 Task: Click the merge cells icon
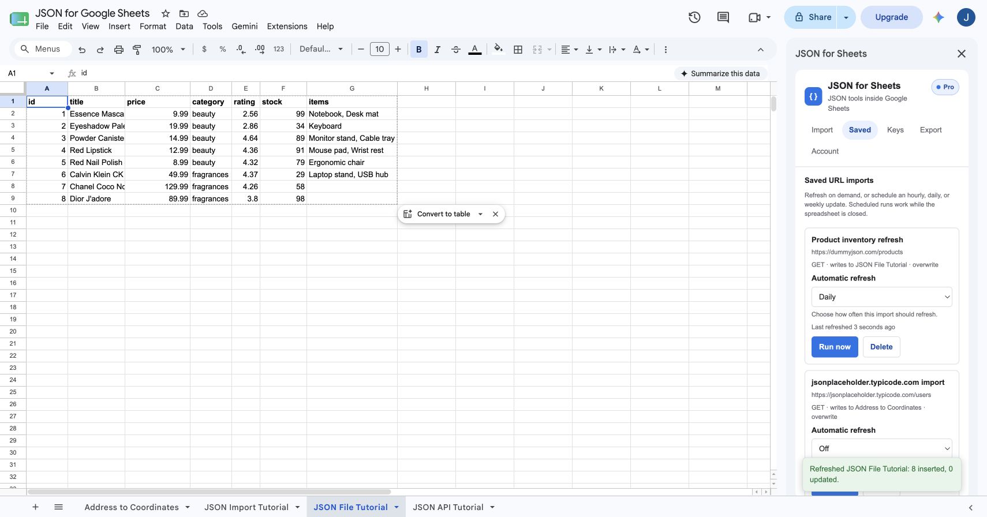pyautogui.click(x=537, y=50)
